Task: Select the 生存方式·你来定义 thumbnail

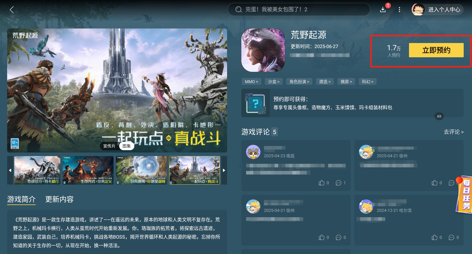Action: (x=88, y=170)
